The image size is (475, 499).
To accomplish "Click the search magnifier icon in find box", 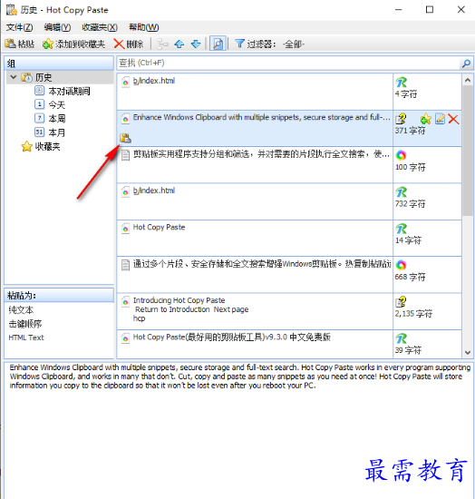I will coord(466,64).
